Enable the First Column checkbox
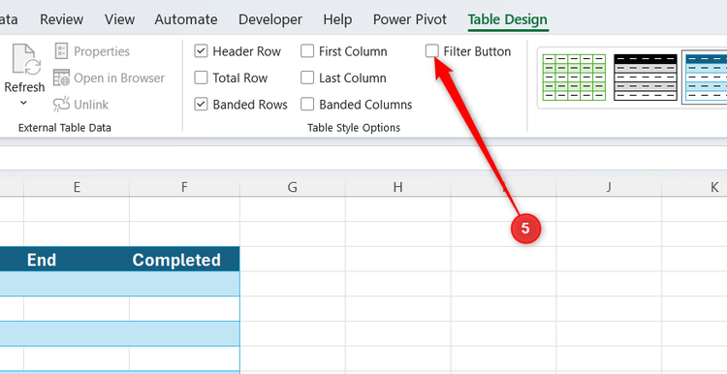This screenshot has width=727, height=374. point(307,51)
